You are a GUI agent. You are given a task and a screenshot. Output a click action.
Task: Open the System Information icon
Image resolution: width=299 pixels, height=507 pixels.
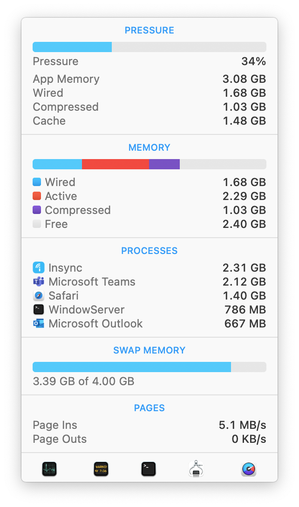[x=197, y=468]
